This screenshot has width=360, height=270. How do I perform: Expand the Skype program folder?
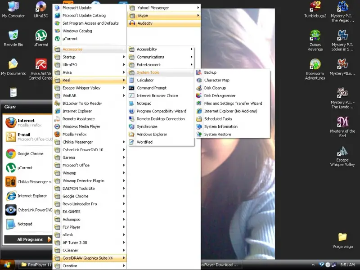click(x=164, y=15)
